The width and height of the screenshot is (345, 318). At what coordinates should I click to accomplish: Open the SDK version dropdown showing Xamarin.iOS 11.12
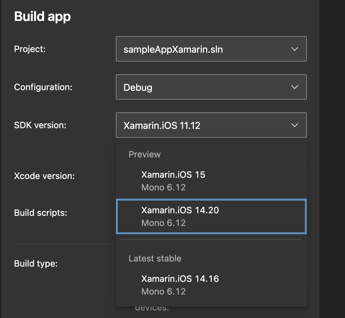pos(211,125)
